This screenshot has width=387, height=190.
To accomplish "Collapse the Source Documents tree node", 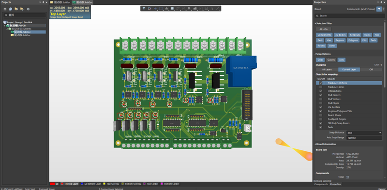I will (7, 29).
